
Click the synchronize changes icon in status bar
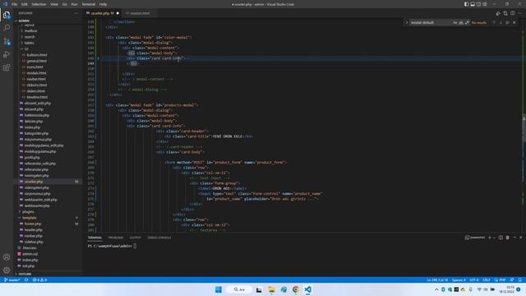(26, 280)
